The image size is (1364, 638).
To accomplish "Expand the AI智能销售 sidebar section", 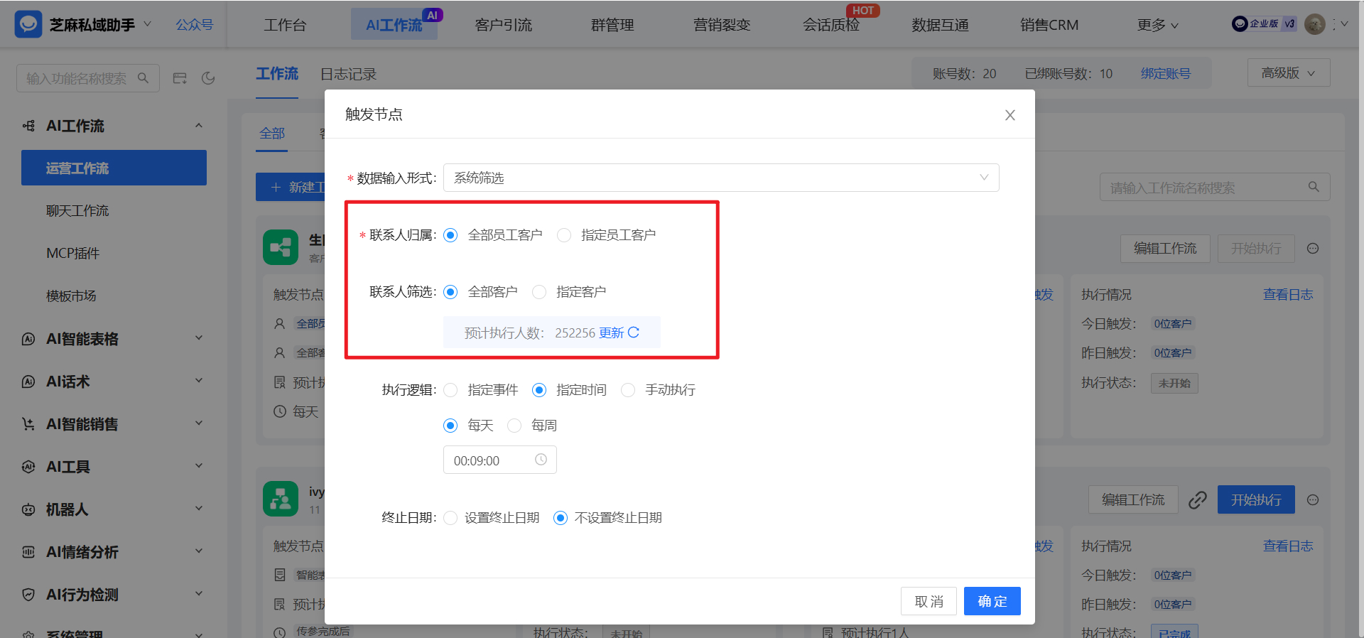I will pos(199,423).
